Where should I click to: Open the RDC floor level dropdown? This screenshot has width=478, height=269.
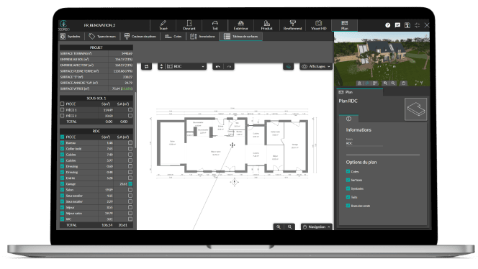(x=185, y=66)
